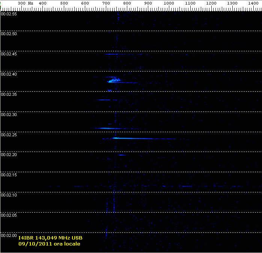Click the 00.02.30 time label
Screen dimensions: 262x253
click(x=9, y=115)
